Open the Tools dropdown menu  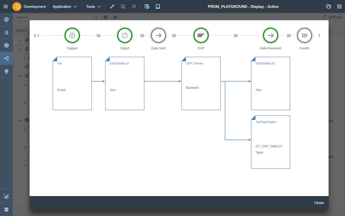tap(93, 6)
